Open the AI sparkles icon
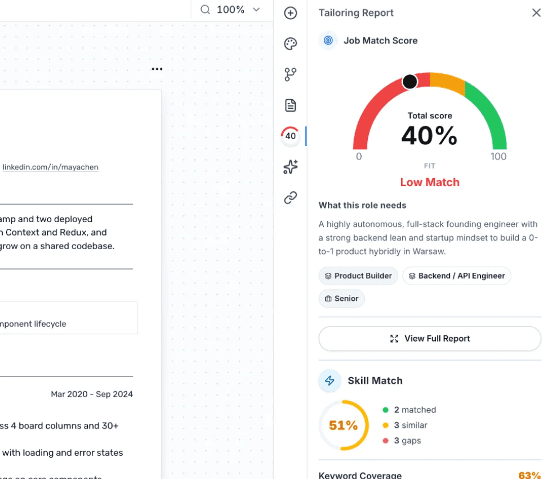This screenshot has height=479, width=552. [x=291, y=167]
